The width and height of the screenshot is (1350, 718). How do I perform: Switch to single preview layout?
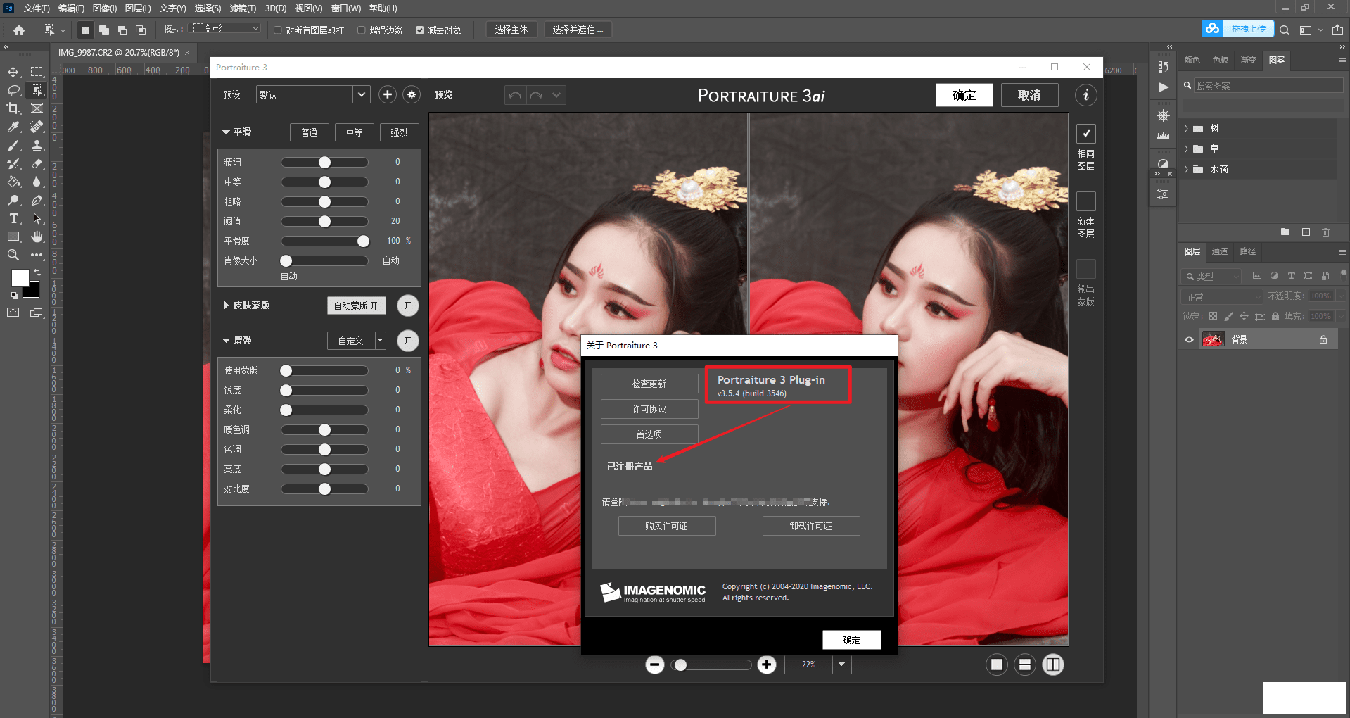[997, 665]
